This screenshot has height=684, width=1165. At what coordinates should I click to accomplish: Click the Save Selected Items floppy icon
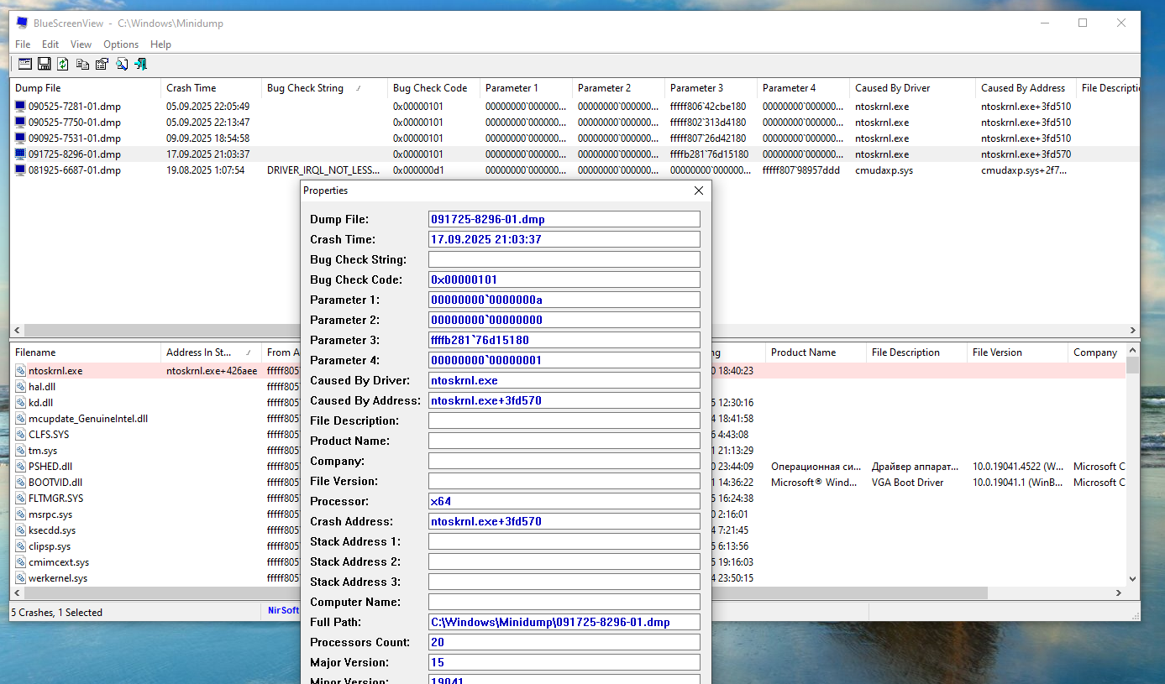44,64
